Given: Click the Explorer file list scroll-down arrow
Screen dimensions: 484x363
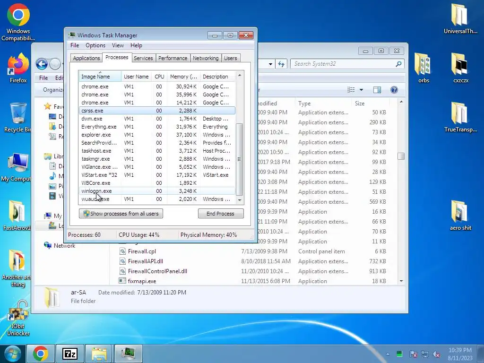Looking at the screenshot, I should [401, 281].
